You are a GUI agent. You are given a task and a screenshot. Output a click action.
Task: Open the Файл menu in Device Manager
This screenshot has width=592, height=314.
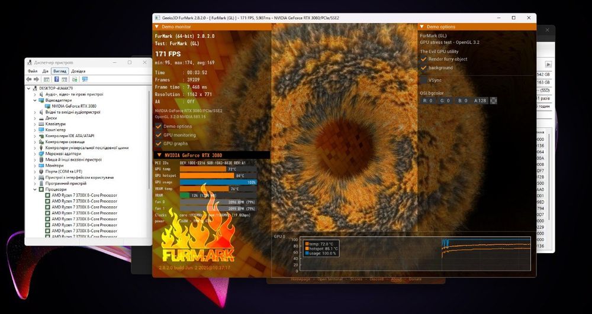[33, 71]
